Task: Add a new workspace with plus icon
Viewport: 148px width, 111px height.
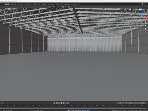Action: [x=80, y=4]
